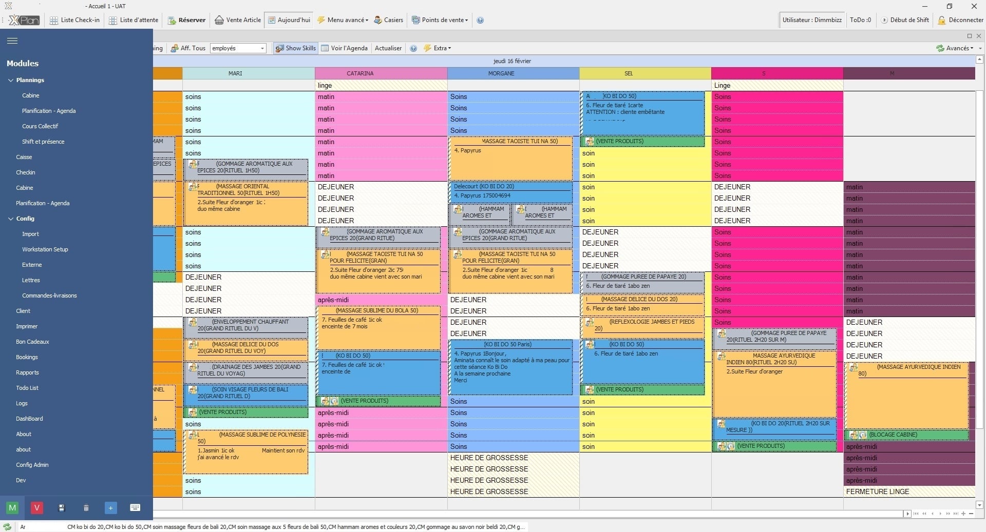986x532 pixels.
Task: Open the Casiers lockers panel
Action: 389,20
